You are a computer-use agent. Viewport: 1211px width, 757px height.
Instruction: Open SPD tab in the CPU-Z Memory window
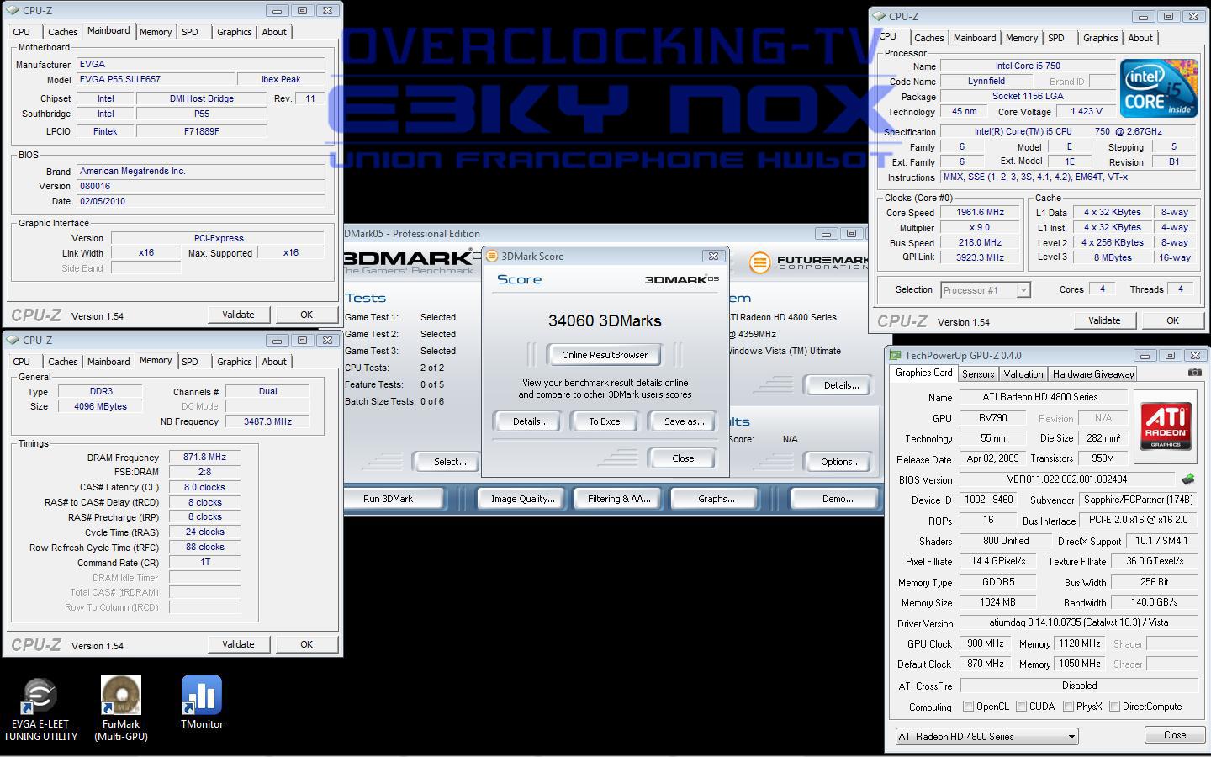coord(190,362)
